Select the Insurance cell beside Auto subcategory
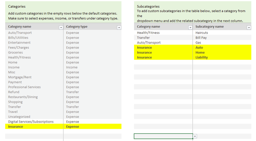 163,48
